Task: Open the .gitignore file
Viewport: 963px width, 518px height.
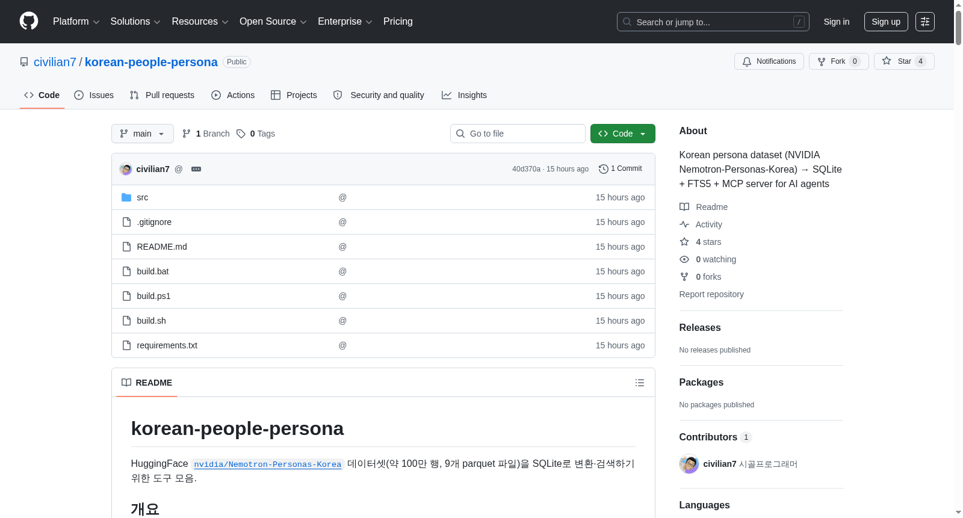Action: click(x=154, y=222)
